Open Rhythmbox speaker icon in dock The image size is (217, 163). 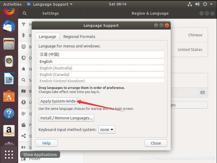coord(9,61)
